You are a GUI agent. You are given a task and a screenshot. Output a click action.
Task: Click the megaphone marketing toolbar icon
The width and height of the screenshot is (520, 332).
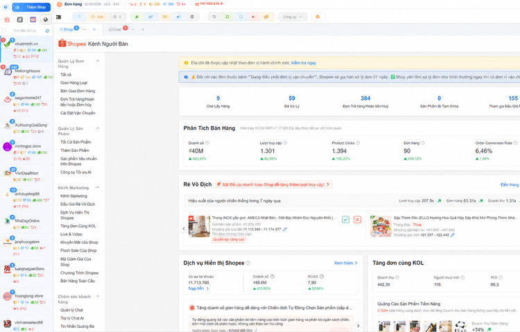click(178, 17)
